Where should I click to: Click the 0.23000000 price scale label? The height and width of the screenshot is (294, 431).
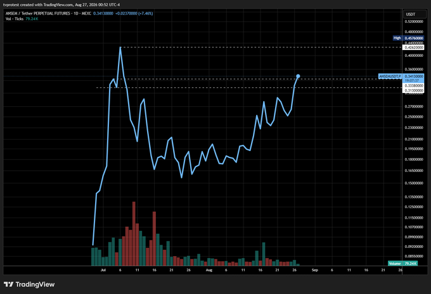414,128
